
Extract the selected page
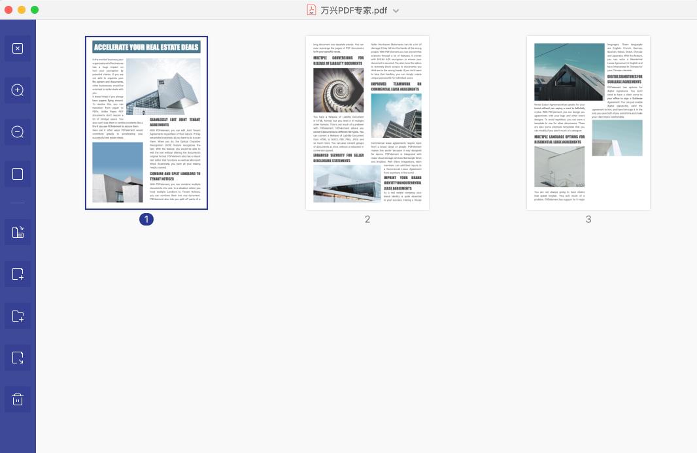(x=18, y=358)
